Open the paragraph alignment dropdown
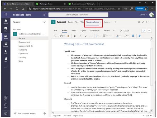Image resolution: width=157 pixels, height=118 pixels. (x=107, y=36)
